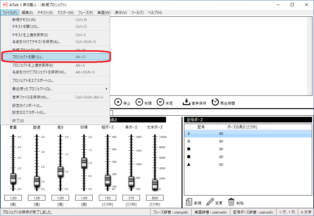Open the マスター(M) menu
This screenshot has height=216, width=314.
66,13
